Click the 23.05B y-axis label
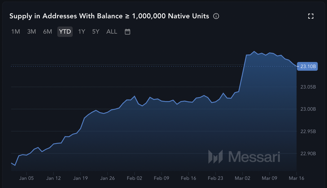 pyautogui.click(x=308, y=87)
